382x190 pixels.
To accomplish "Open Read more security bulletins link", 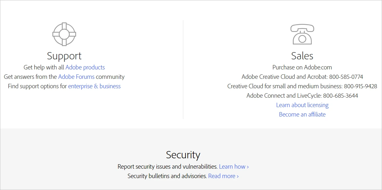I will pyautogui.click(x=224, y=176).
